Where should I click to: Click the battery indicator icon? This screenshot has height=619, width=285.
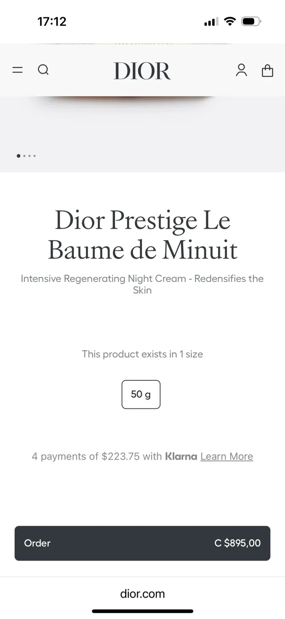pos(251,21)
